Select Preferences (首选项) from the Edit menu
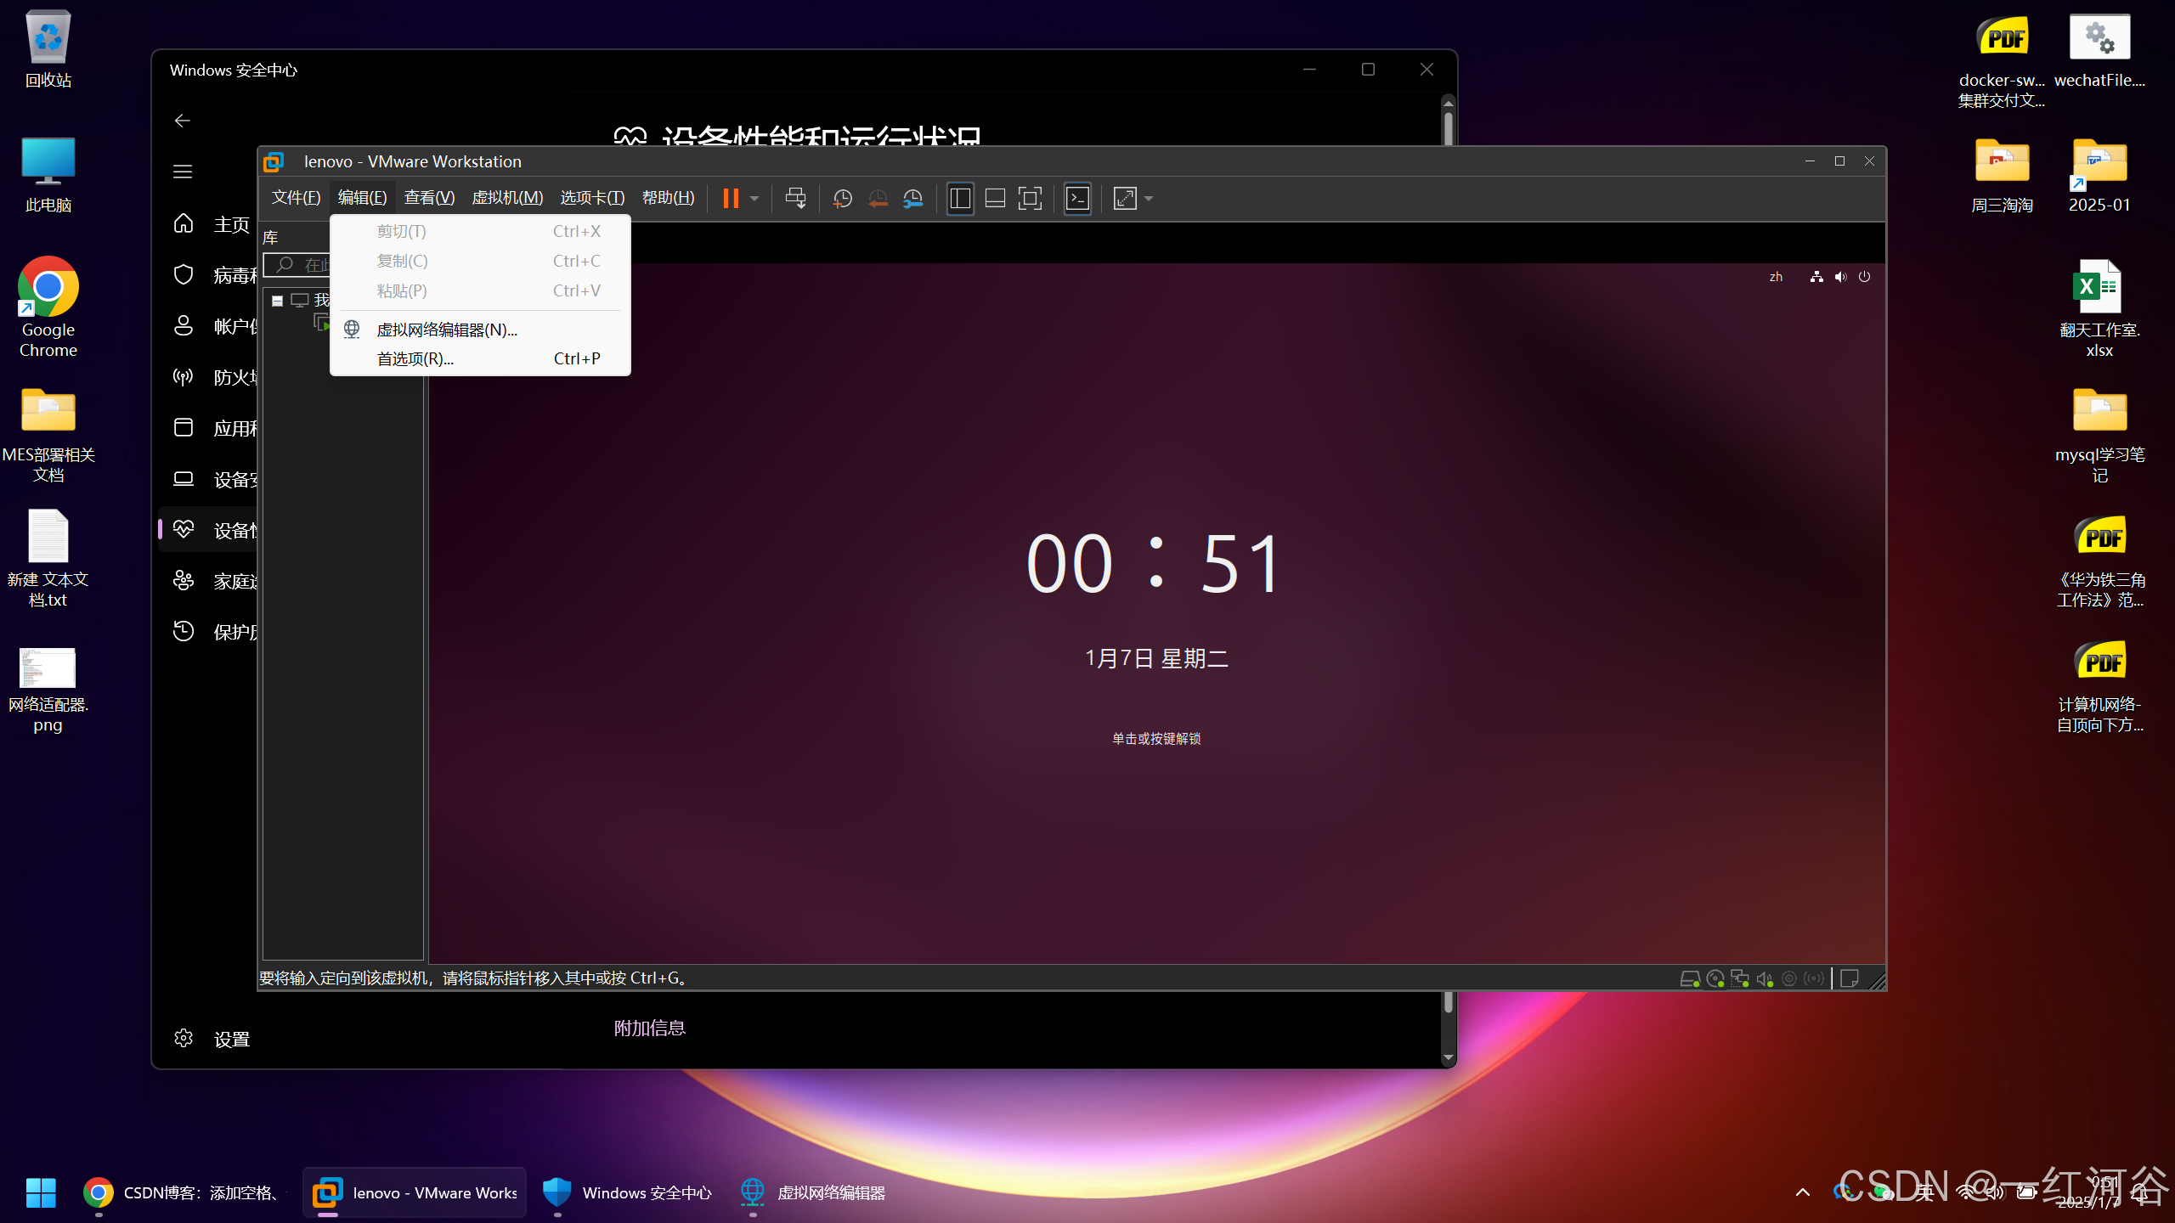Viewport: 2175px width, 1223px height. click(x=415, y=358)
